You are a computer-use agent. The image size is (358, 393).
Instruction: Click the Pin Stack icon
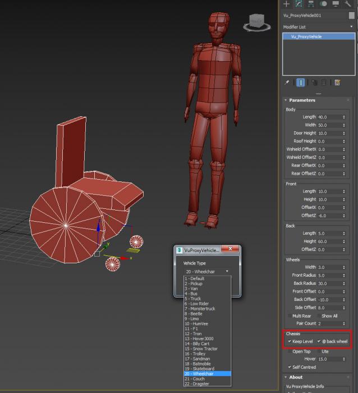click(287, 82)
